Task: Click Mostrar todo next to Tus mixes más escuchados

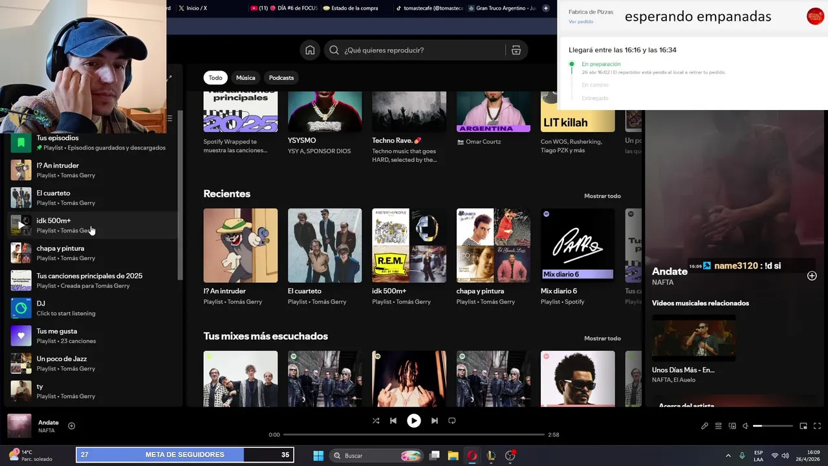Action: tap(602, 338)
